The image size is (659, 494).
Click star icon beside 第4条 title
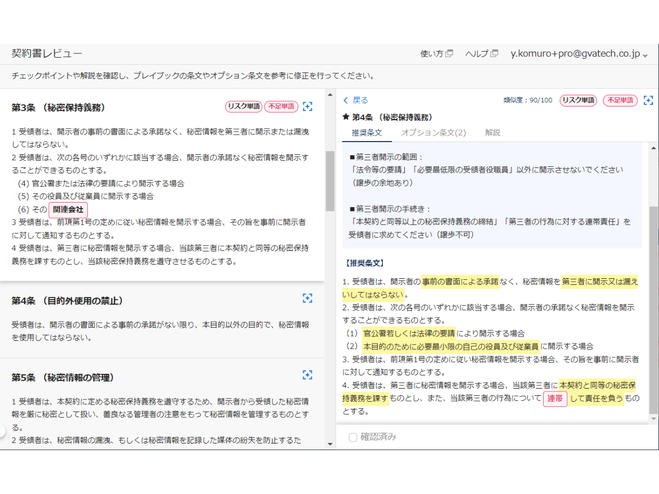(x=346, y=117)
